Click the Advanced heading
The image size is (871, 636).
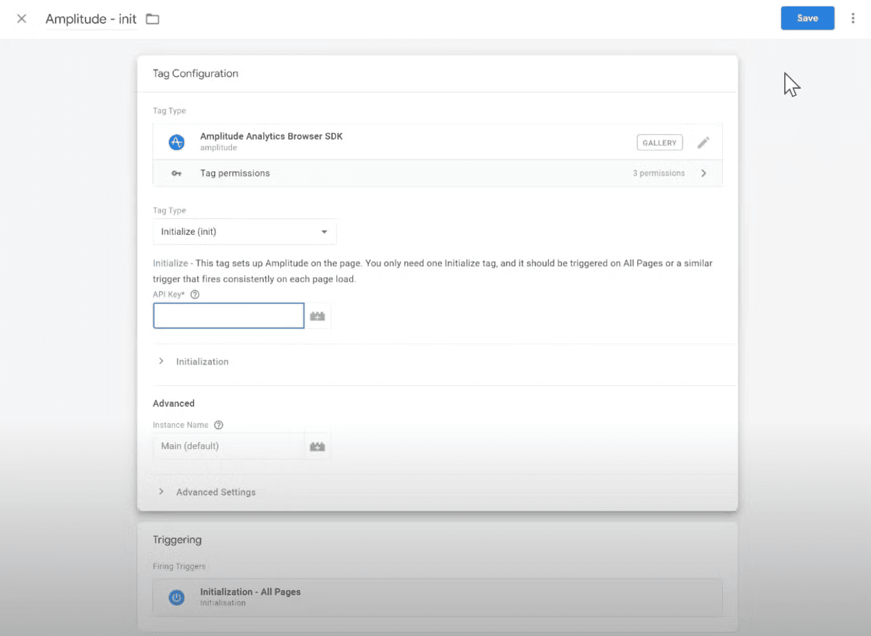tap(174, 404)
